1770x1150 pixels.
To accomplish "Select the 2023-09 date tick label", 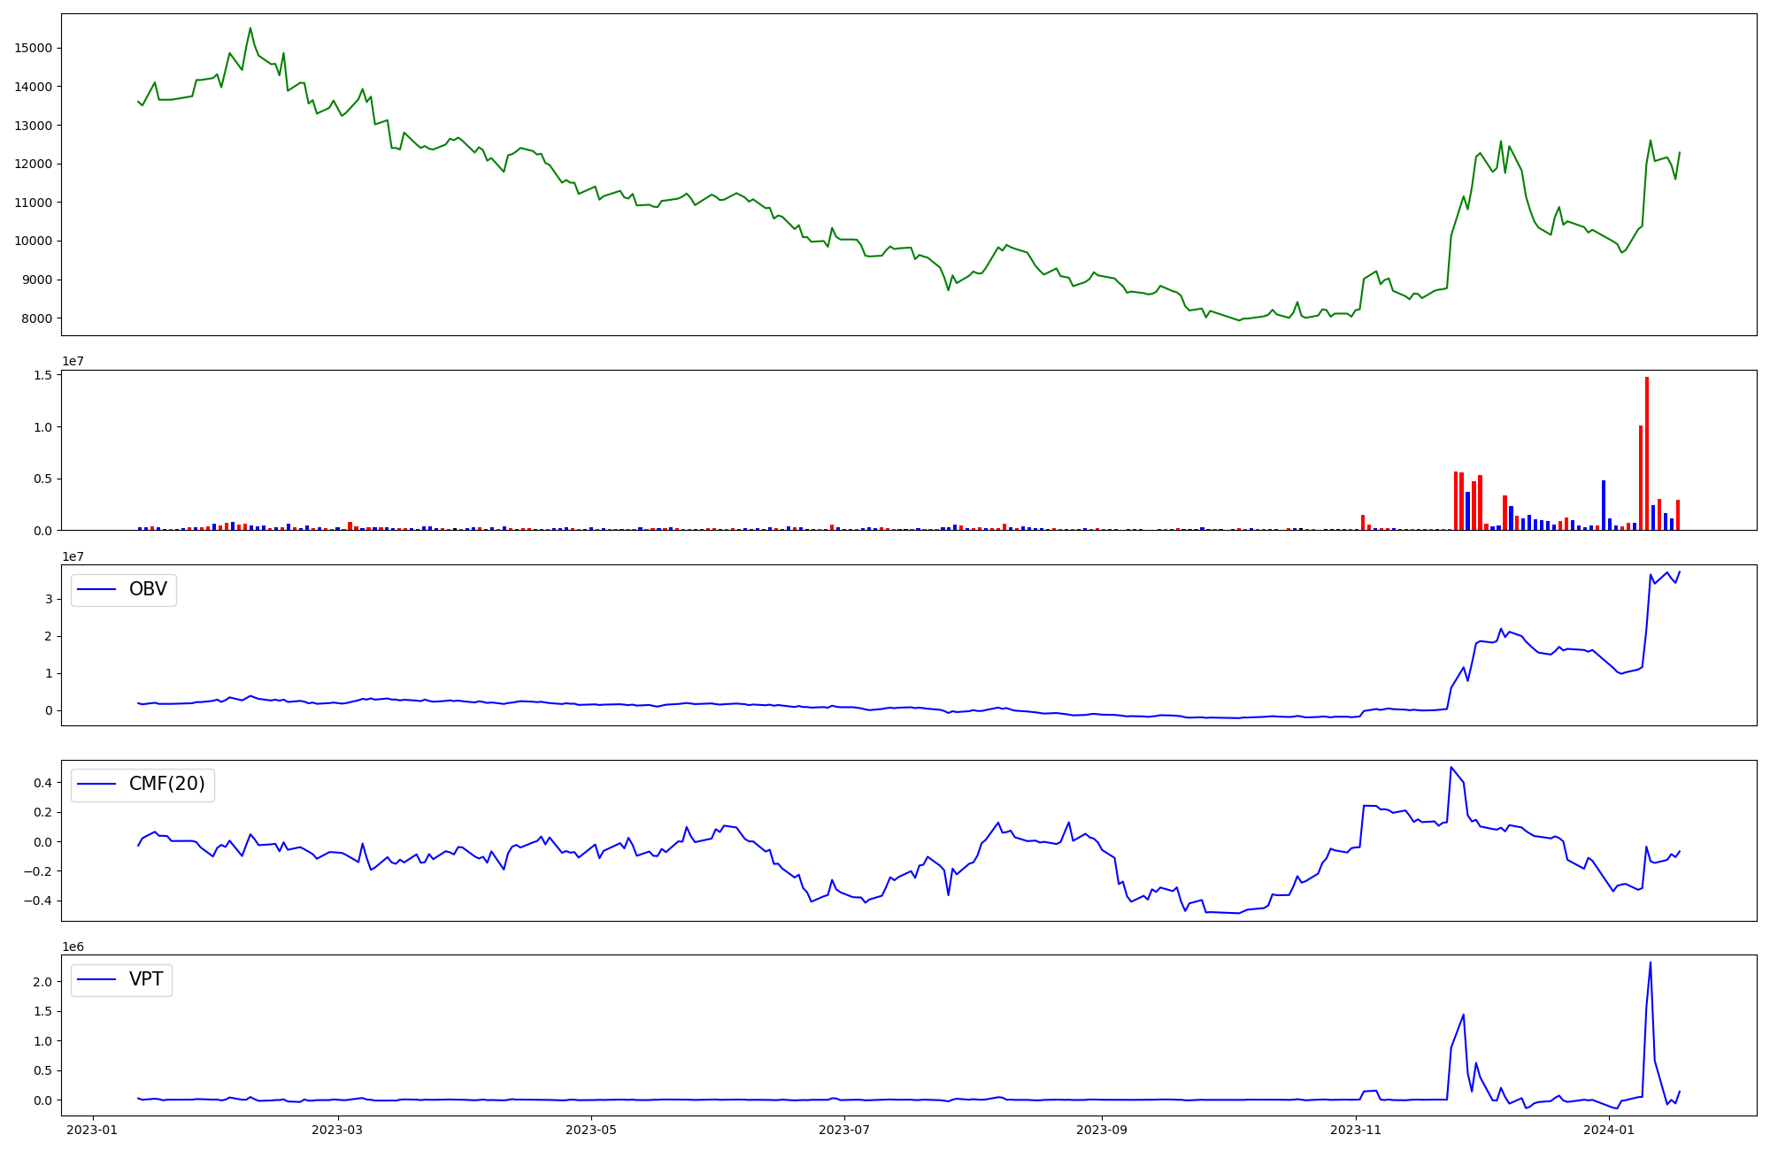I will [1102, 1130].
